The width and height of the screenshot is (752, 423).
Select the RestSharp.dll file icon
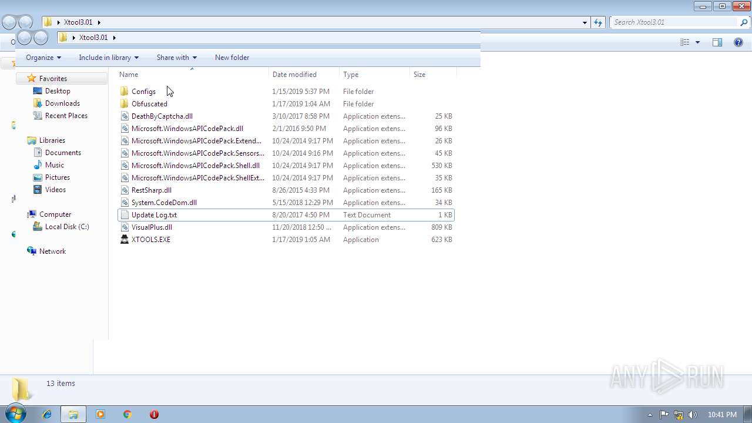tap(124, 190)
